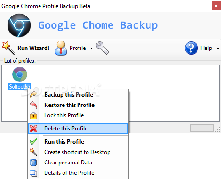Image resolution: width=221 pixels, height=179 pixels.
Task: Close the Profile Backup window
Action: (x=216, y=6)
